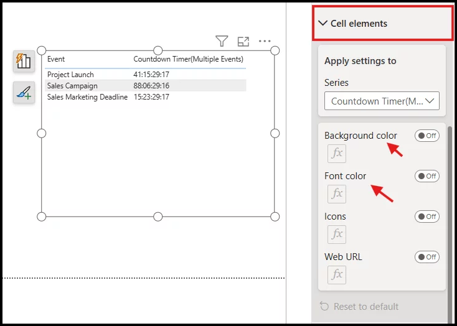
Task: Turn on the Background color toggle
Action: (x=427, y=136)
